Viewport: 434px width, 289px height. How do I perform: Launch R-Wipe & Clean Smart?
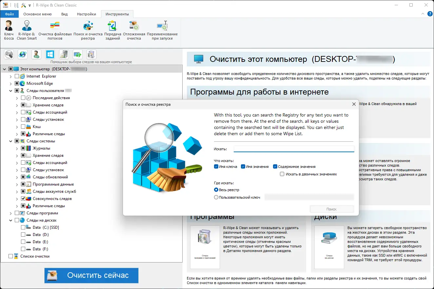26,30
